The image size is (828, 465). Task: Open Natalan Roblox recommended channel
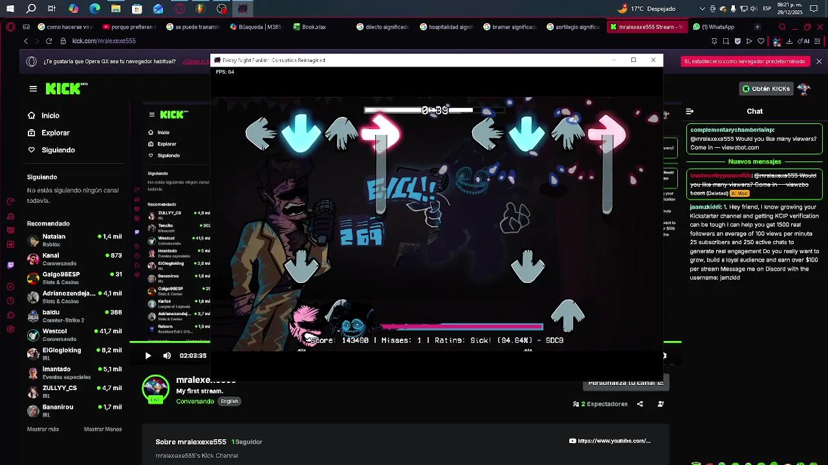tap(74, 240)
